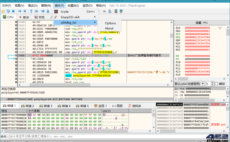The image size is (230, 142).
Task: Click the 收藏夹(I) favorites menu
Action: 73,5
